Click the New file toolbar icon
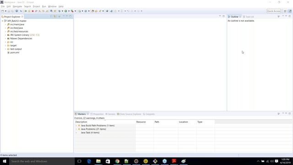The image size is (293, 165). 3,11
